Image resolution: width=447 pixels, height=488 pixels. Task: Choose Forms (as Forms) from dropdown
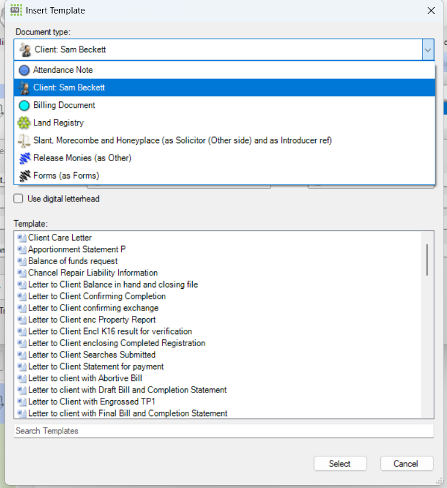pyautogui.click(x=66, y=176)
